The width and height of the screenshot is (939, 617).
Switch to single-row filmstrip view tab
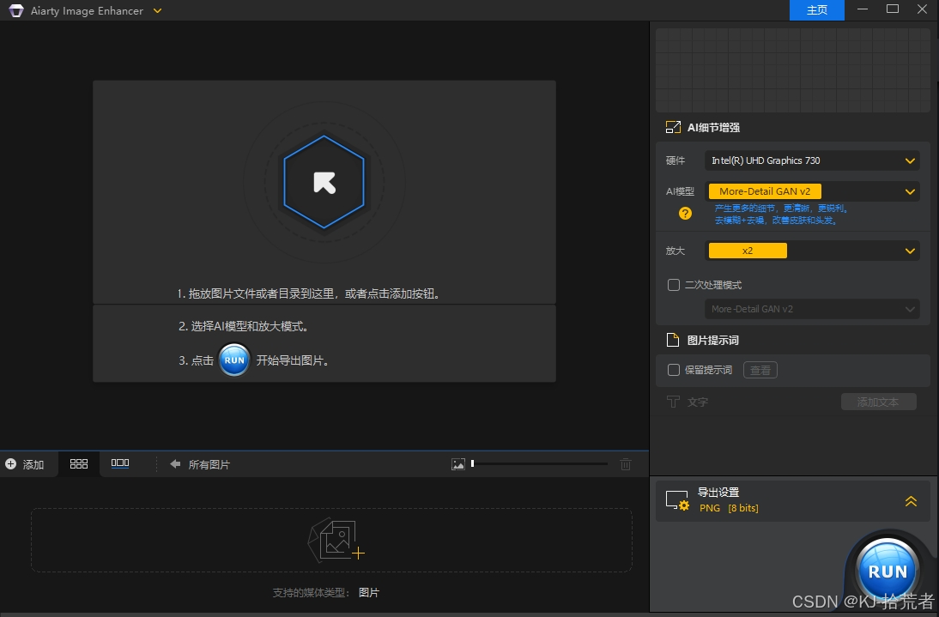[x=120, y=463]
